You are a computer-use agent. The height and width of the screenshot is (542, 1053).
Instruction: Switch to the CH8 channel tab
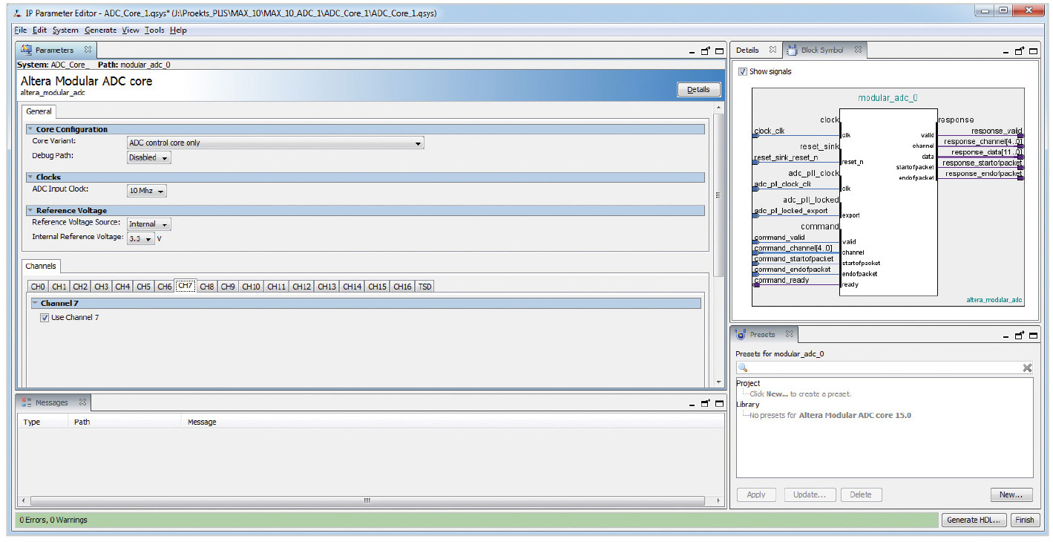point(207,287)
